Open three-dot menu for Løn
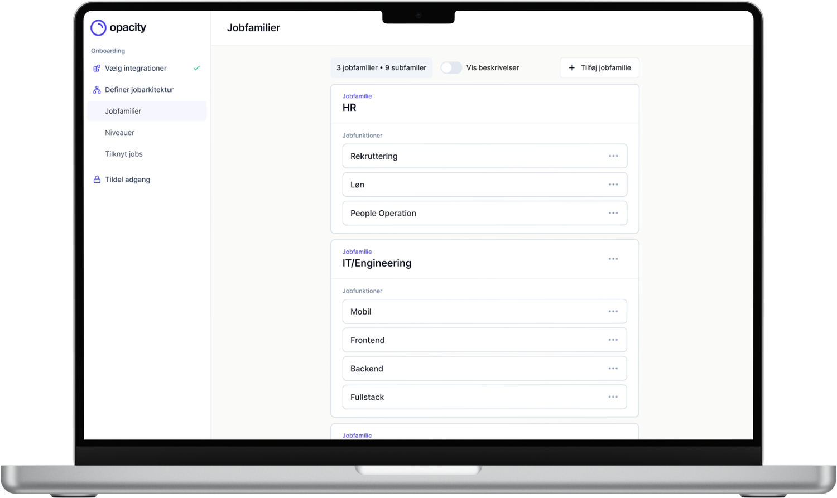This screenshot has height=498, width=837. (x=613, y=185)
